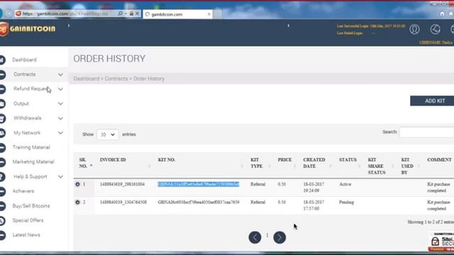Sort by the CREATED DATE column
Image resolution: width=454 pixels, height=255 pixels.
point(314,163)
